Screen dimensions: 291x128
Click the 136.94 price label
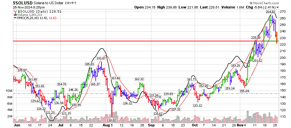[x=59, y=103]
